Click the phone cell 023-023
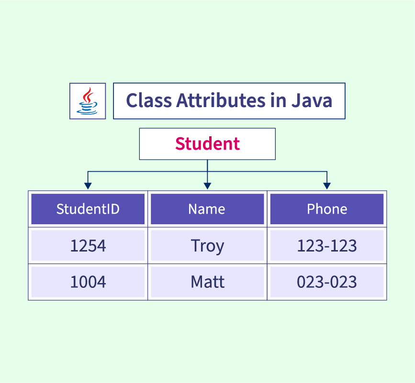The height and width of the screenshot is (383, 415). 327,282
